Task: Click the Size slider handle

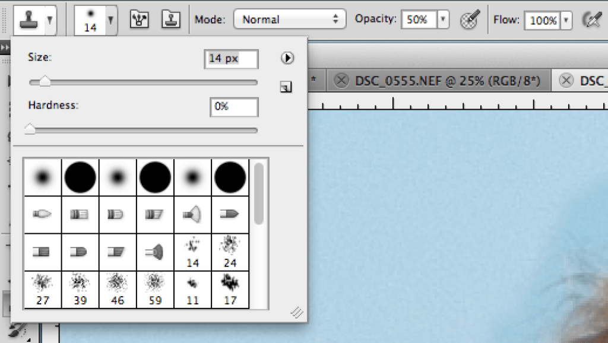Action: coord(45,82)
